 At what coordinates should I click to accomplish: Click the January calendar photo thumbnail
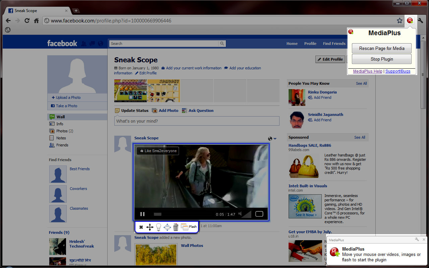click(x=164, y=91)
